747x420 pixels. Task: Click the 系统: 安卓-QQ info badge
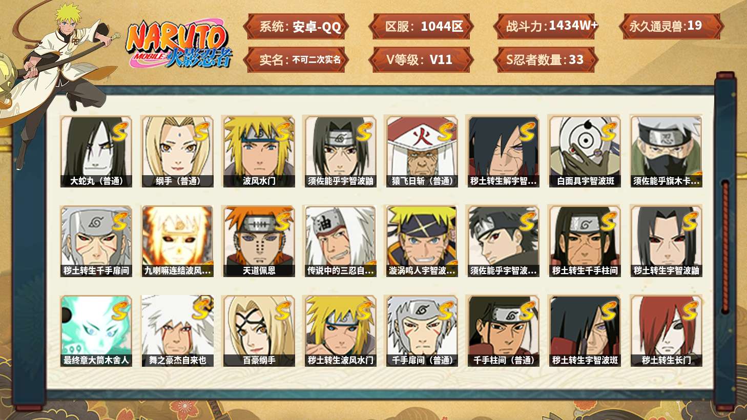pos(296,27)
